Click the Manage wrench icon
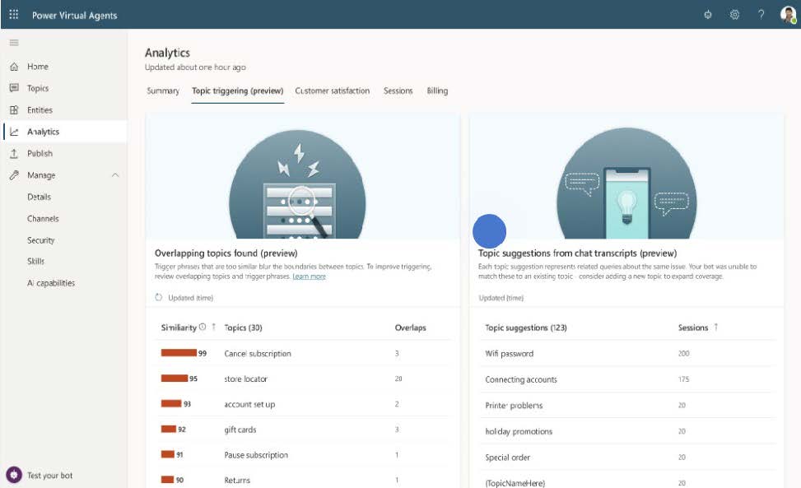Screen dimensions: 801x488 coord(14,175)
